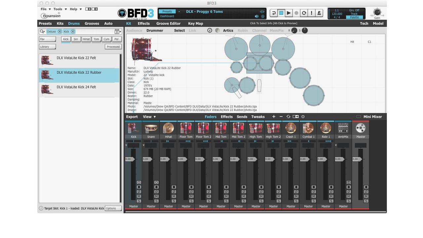423x238 pixels.
Task: Open the browser layout options dropdown
Action: (x=118, y=31)
